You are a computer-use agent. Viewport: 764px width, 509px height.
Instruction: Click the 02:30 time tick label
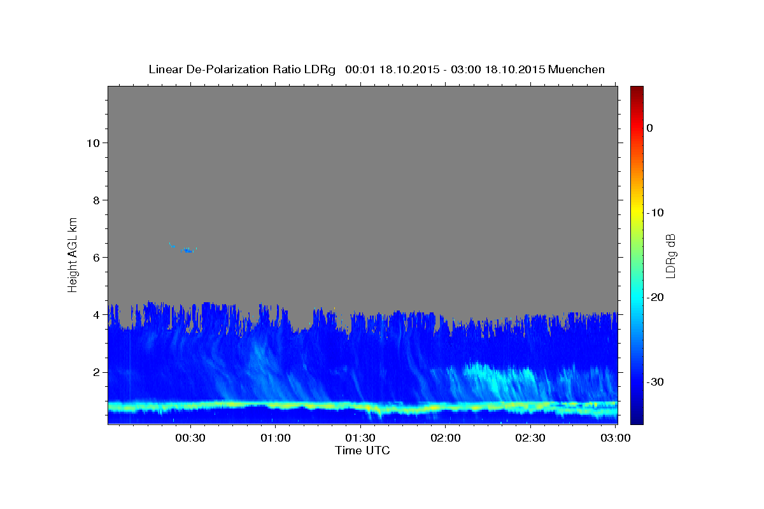[x=531, y=438]
